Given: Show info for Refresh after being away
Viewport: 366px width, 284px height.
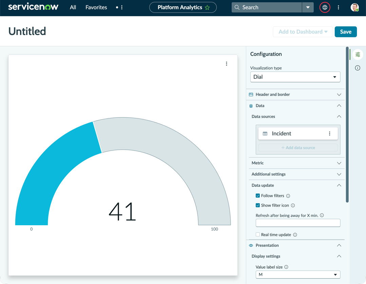Looking at the screenshot, I should [x=322, y=215].
